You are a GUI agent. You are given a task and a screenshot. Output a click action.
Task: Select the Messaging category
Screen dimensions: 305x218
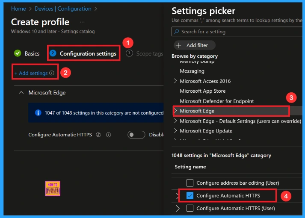coord(192,71)
